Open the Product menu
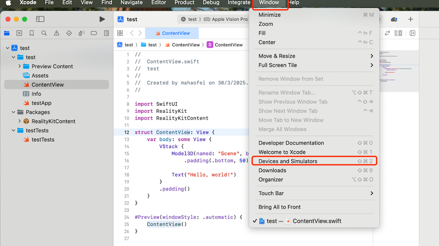Viewport: 439px width, 246px height. click(184, 3)
